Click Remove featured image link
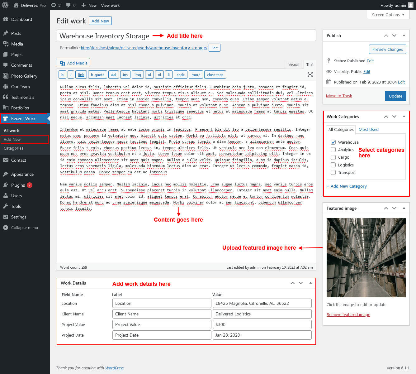The width and height of the screenshot is (416, 374). pyautogui.click(x=348, y=314)
